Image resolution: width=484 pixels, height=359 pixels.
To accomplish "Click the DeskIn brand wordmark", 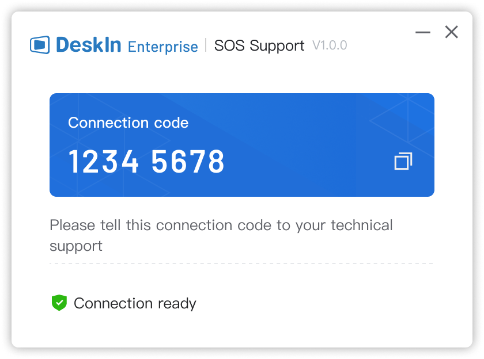I will click(x=89, y=45).
